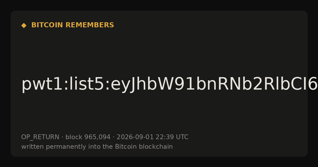This screenshot has height=167, width=318.
Task: Select the written permanently caption line
Action: point(97,147)
